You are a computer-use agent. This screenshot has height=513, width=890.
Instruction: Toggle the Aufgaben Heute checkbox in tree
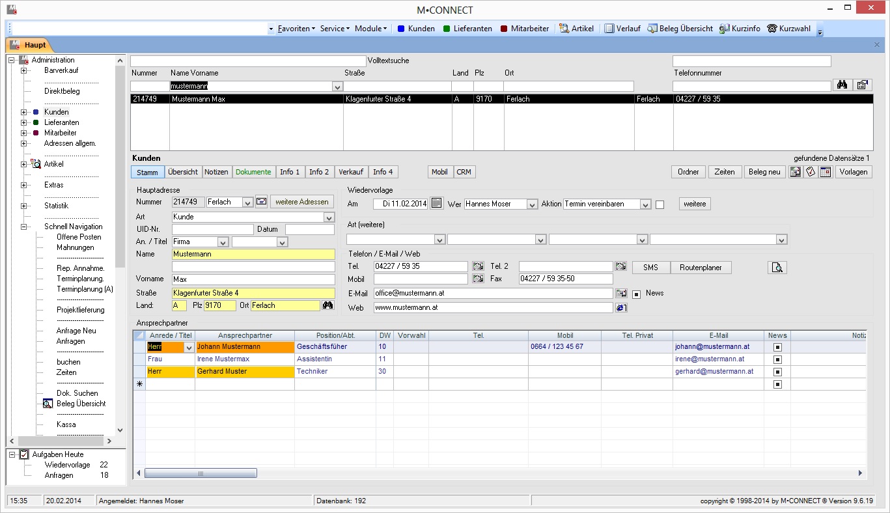coord(24,454)
